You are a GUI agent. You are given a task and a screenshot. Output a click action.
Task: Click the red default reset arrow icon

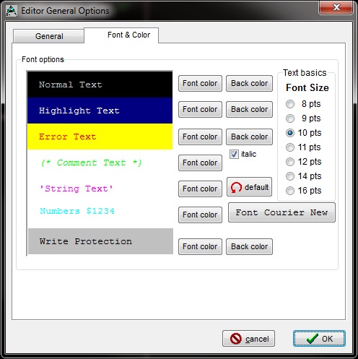coord(236,187)
